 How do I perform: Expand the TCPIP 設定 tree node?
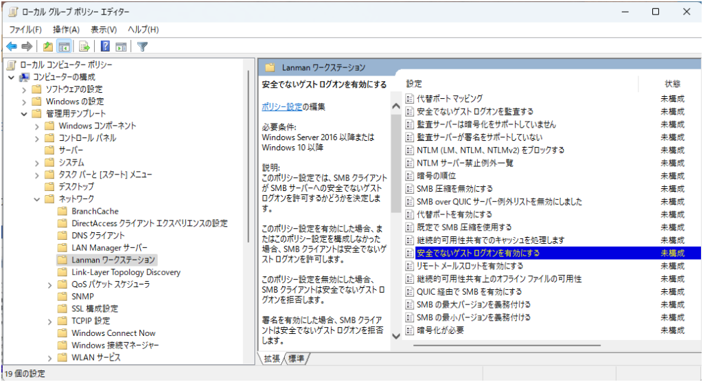50,321
